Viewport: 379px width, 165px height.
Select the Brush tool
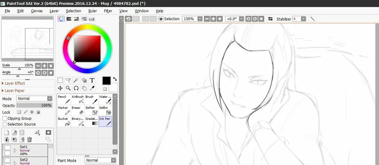pos(91,99)
